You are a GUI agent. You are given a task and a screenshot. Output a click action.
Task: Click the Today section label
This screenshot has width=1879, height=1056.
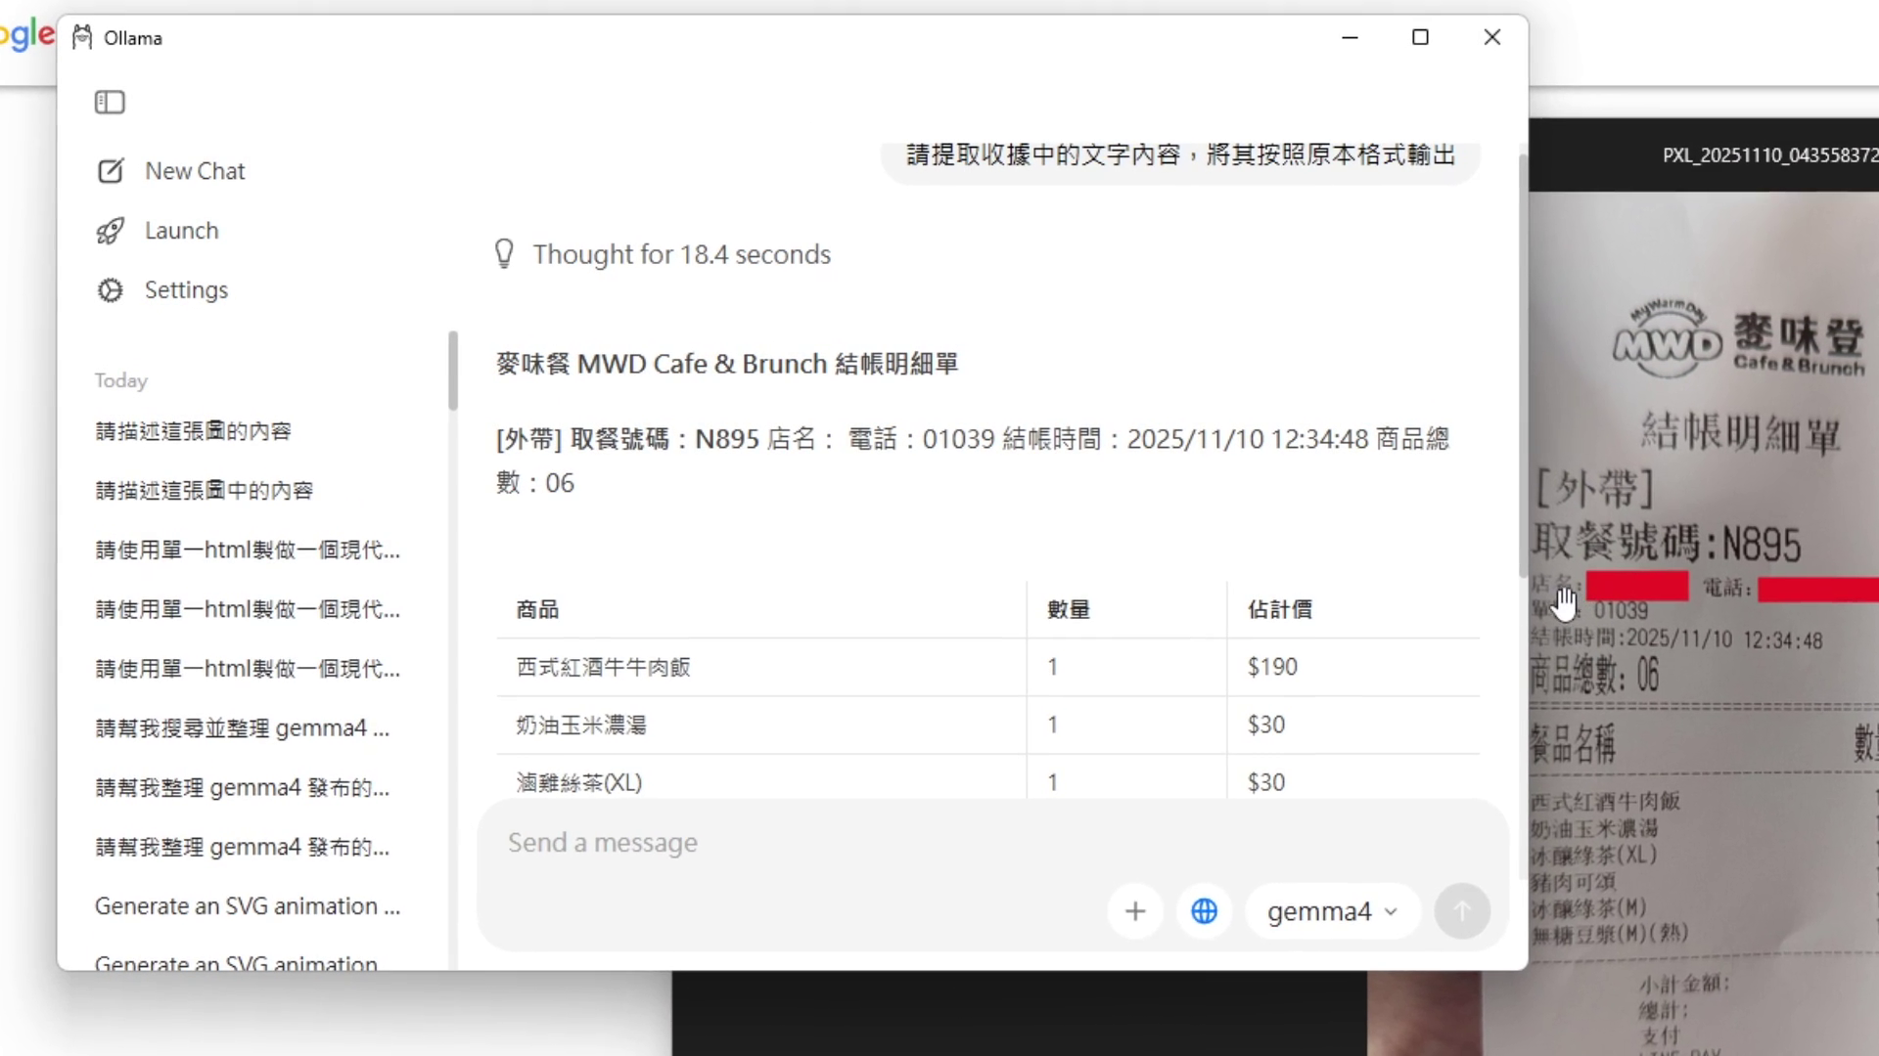[121, 380]
